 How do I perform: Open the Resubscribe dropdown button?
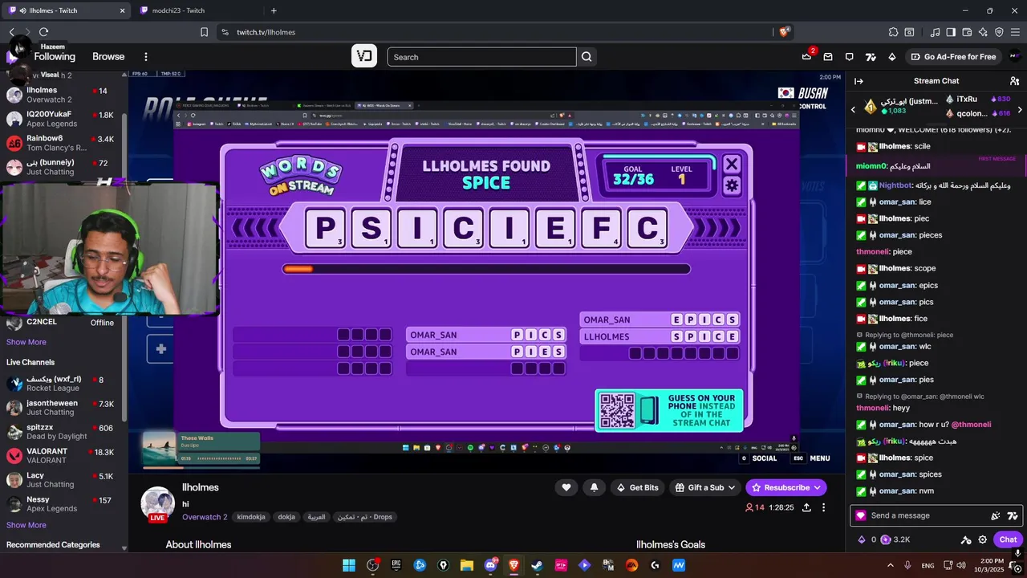785,487
